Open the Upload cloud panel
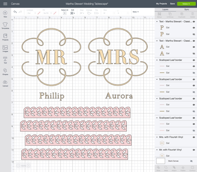 [5, 83]
